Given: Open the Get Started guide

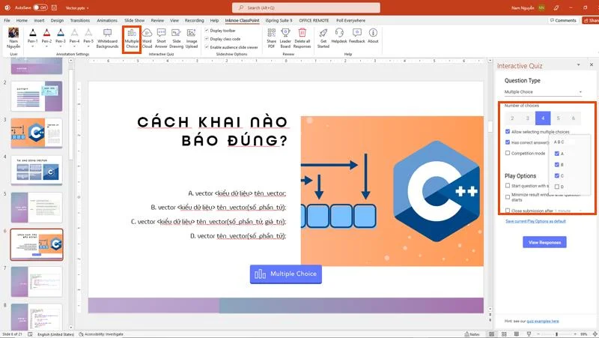Looking at the screenshot, I should (x=323, y=38).
